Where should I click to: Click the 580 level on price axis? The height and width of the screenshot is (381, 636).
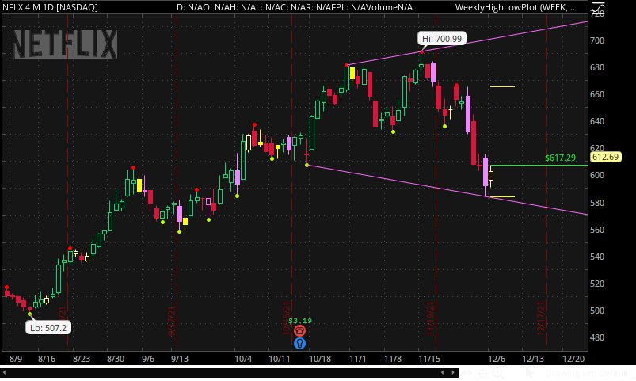597,203
